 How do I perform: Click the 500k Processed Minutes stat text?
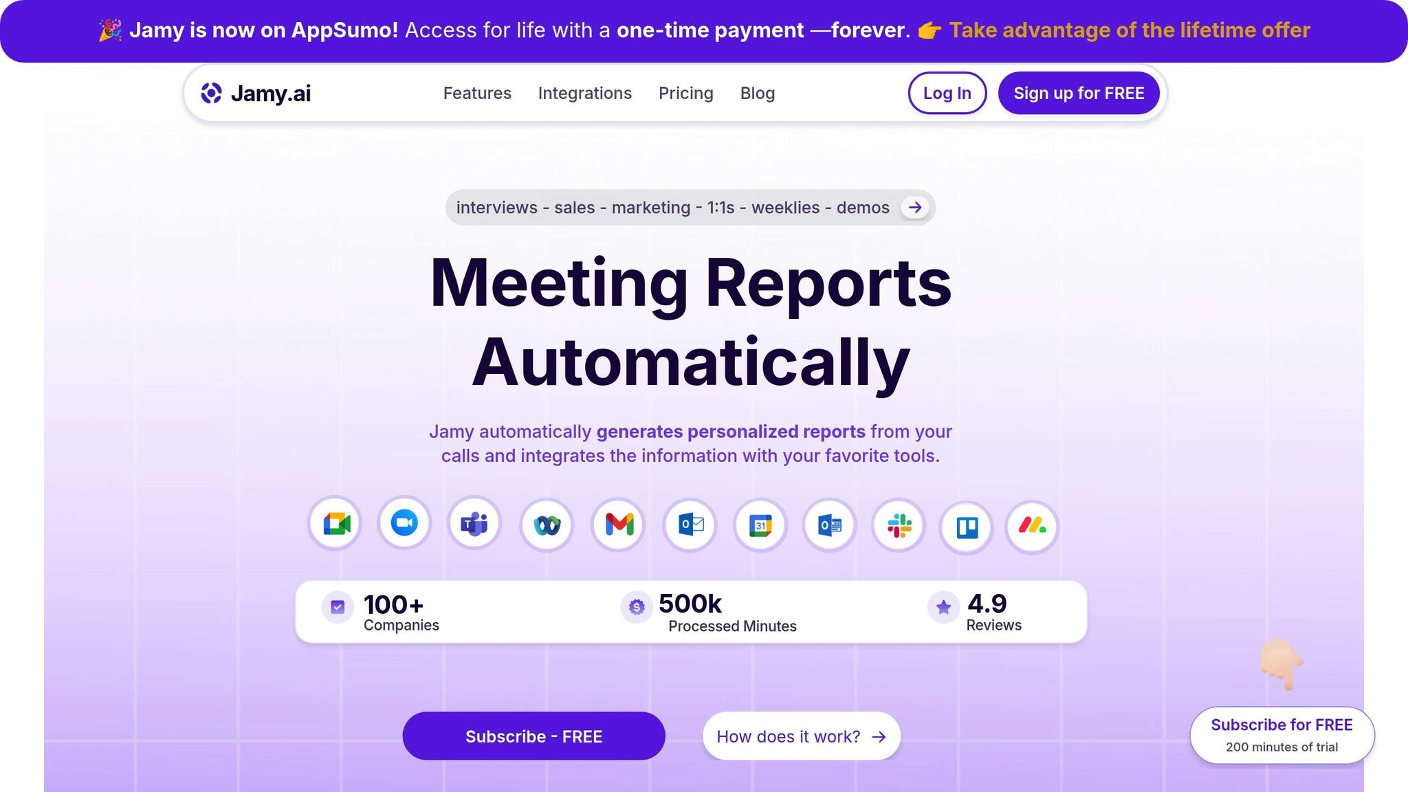coord(727,612)
